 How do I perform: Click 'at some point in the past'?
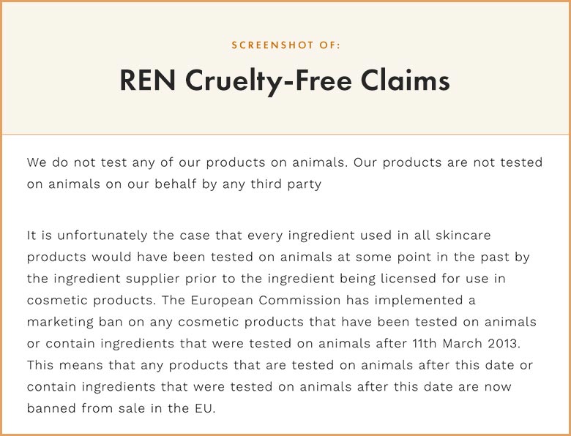(x=423, y=257)
